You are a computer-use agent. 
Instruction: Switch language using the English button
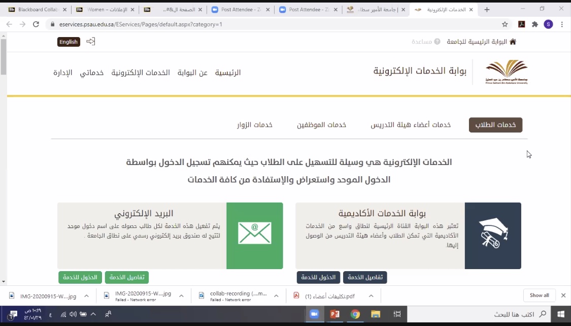coord(69,42)
